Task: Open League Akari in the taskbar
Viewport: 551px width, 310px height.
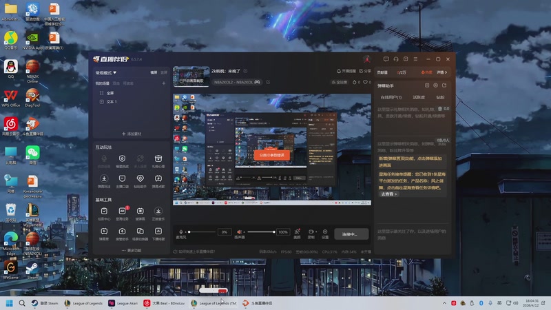Action: (123, 303)
